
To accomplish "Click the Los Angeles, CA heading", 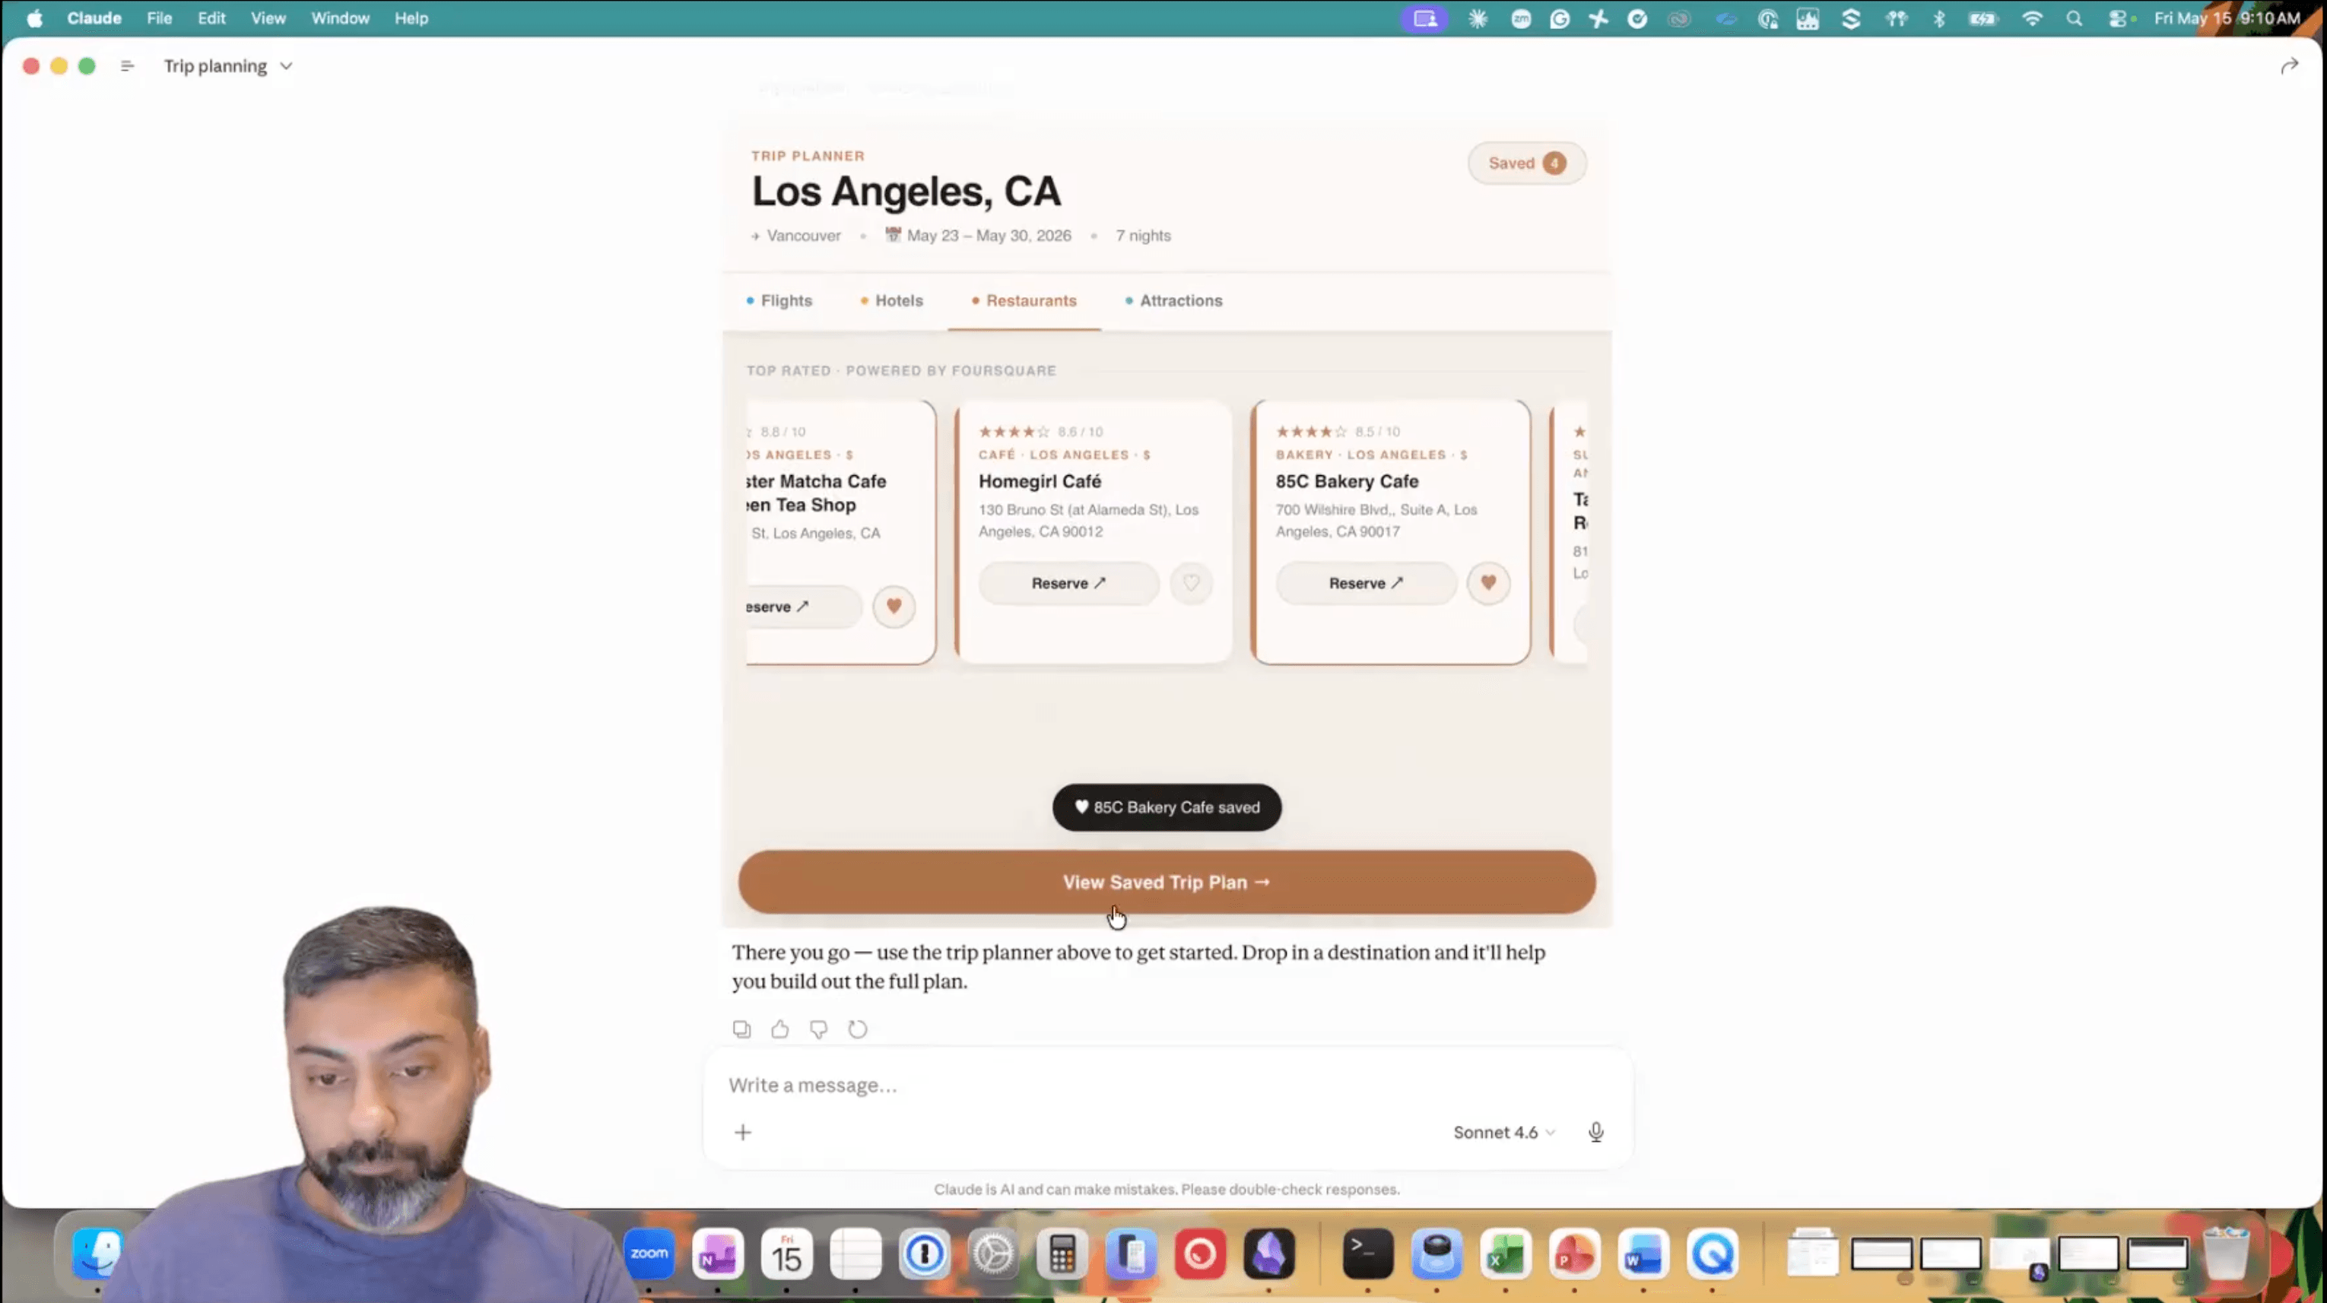I will tap(906, 192).
